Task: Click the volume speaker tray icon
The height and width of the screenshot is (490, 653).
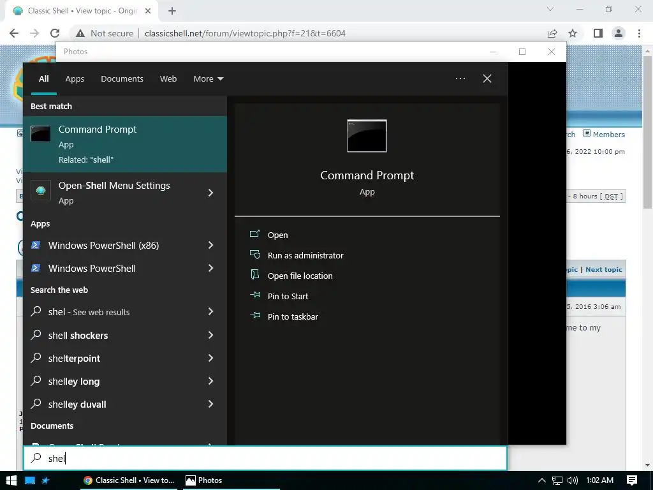Action: (573, 480)
